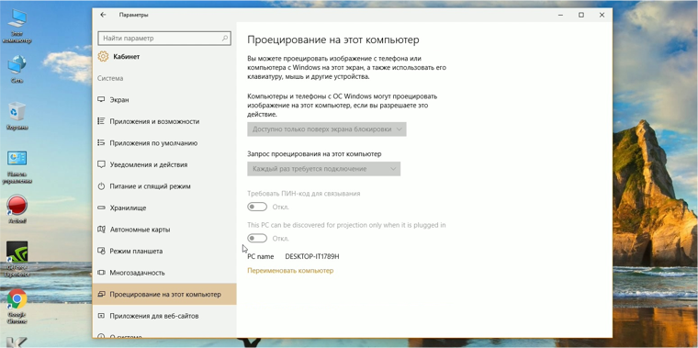
Task: Open Приложения для веб-сайтов section
Action: (164, 316)
